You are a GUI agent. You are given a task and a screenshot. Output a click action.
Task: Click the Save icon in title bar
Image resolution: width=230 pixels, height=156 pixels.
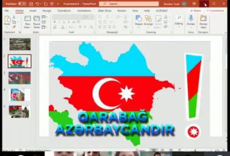[31, 4]
